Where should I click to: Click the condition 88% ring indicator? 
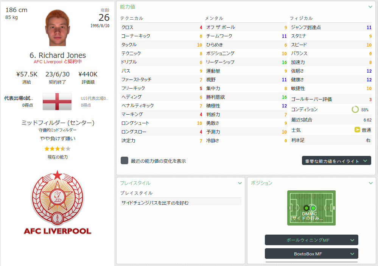click(355, 109)
